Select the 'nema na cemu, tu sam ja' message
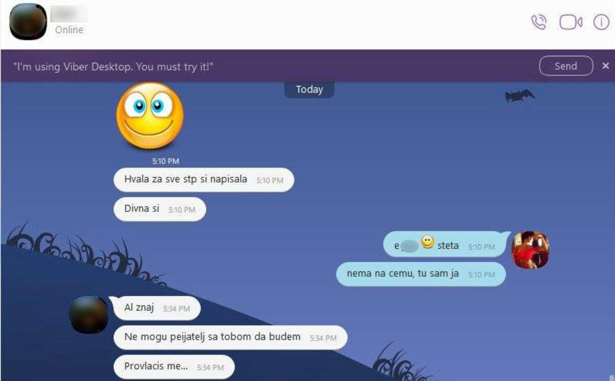The width and height of the screenshot is (615, 381). 421,273
